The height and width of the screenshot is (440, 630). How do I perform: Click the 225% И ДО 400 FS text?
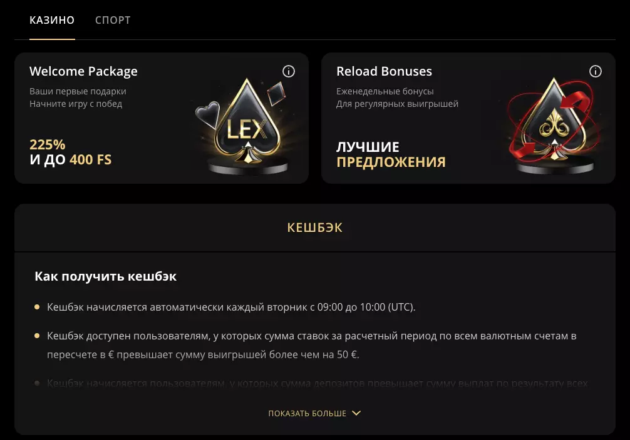pos(70,152)
